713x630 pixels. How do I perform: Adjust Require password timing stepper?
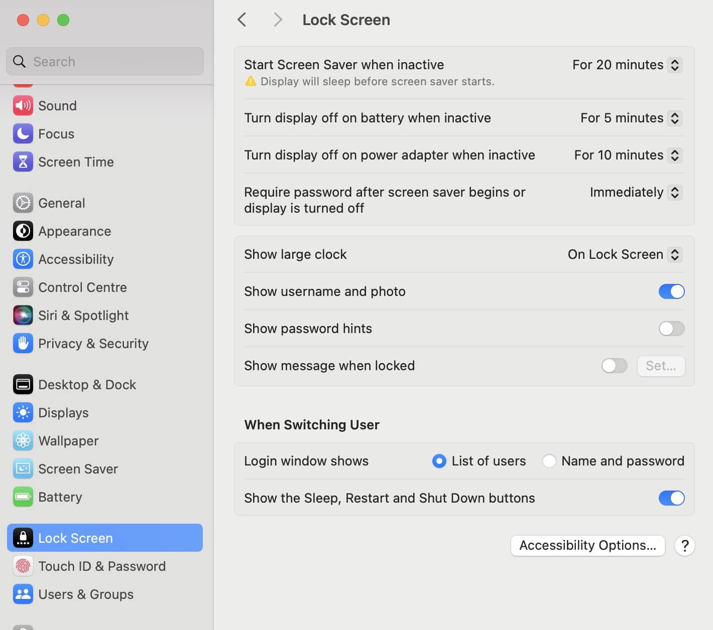point(676,192)
